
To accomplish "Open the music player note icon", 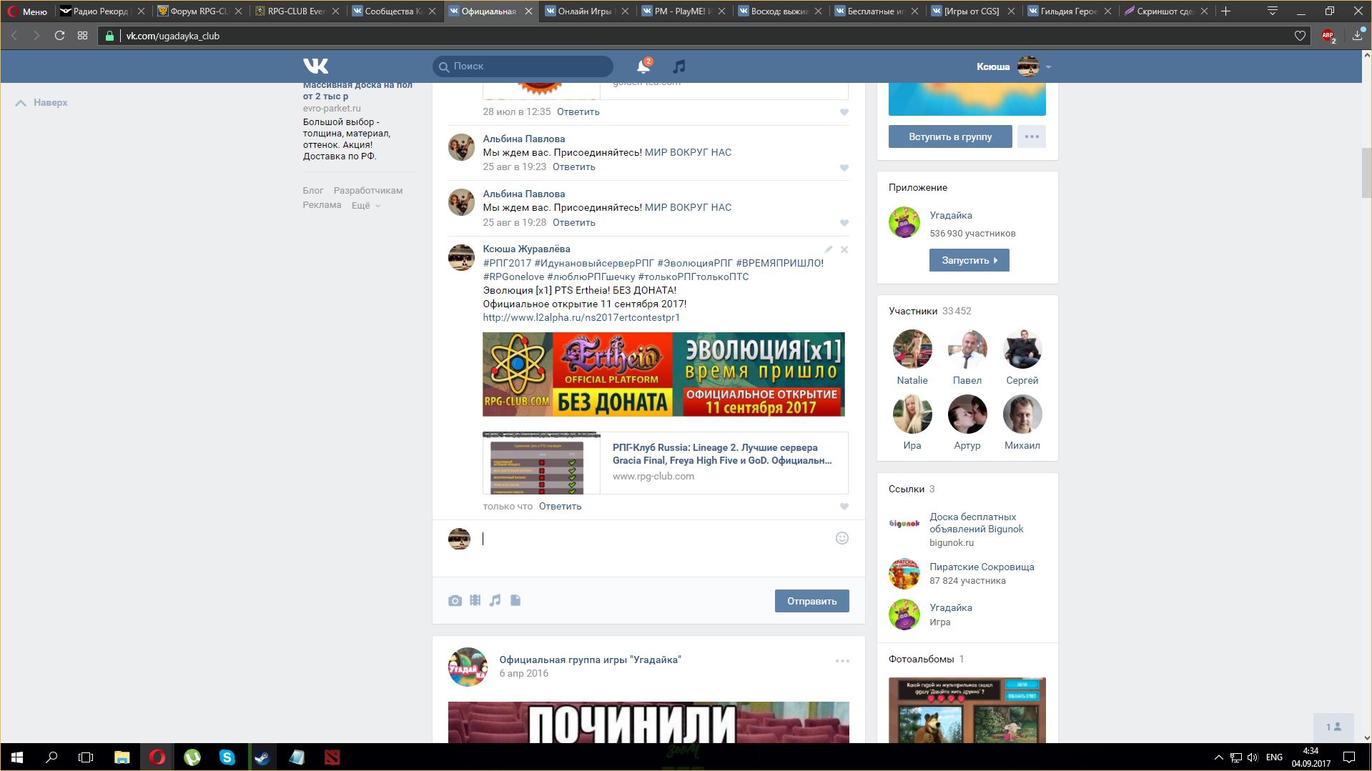I will coord(678,66).
